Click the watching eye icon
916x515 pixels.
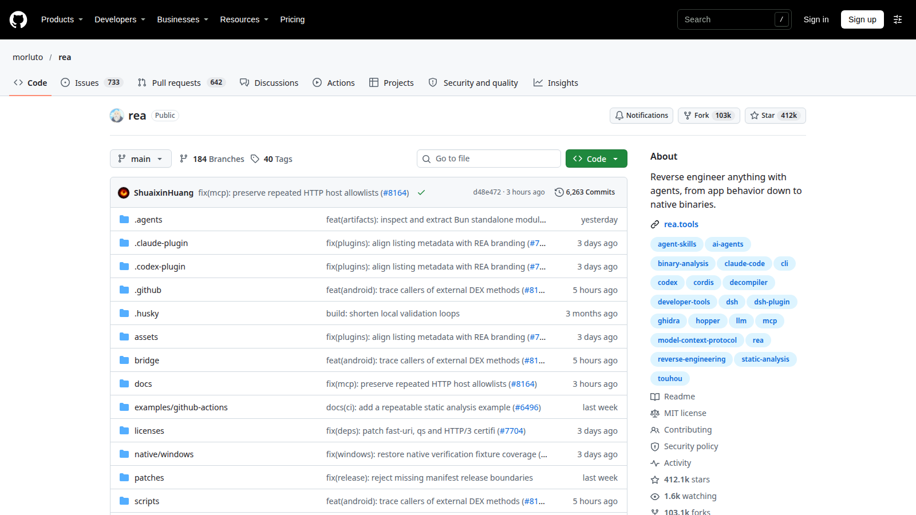coord(655,496)
